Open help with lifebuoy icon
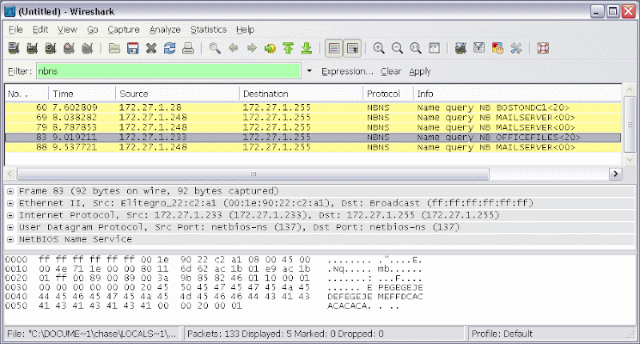640x344 pixels. pyautogui.click(x=543, y=49)
